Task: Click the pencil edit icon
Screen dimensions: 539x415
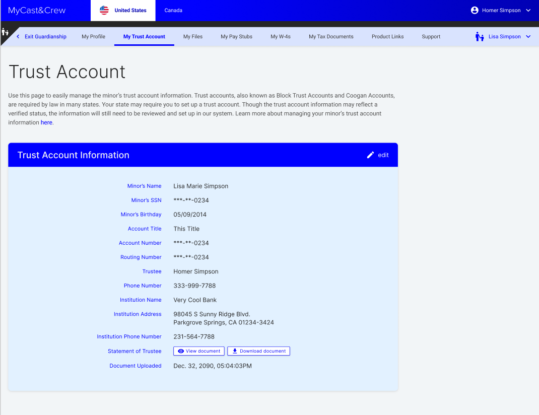Action: [x=370, y=155]
